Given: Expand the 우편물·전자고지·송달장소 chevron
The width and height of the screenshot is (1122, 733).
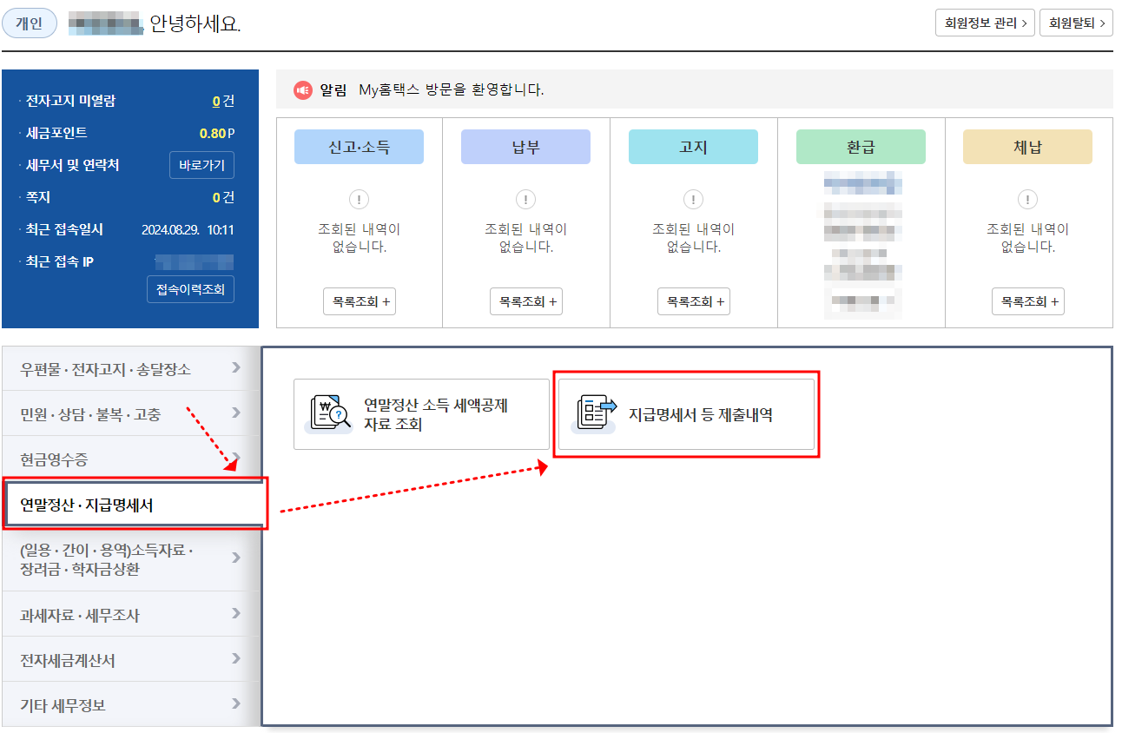Looking at the screenshot, I should point(236,368).
